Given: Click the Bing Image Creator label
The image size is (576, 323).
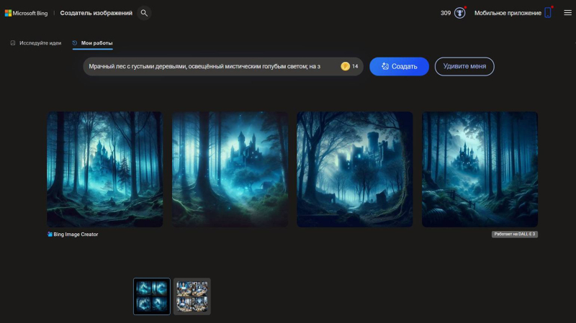Looking at the screenshot, I should (x=76, y=235).
